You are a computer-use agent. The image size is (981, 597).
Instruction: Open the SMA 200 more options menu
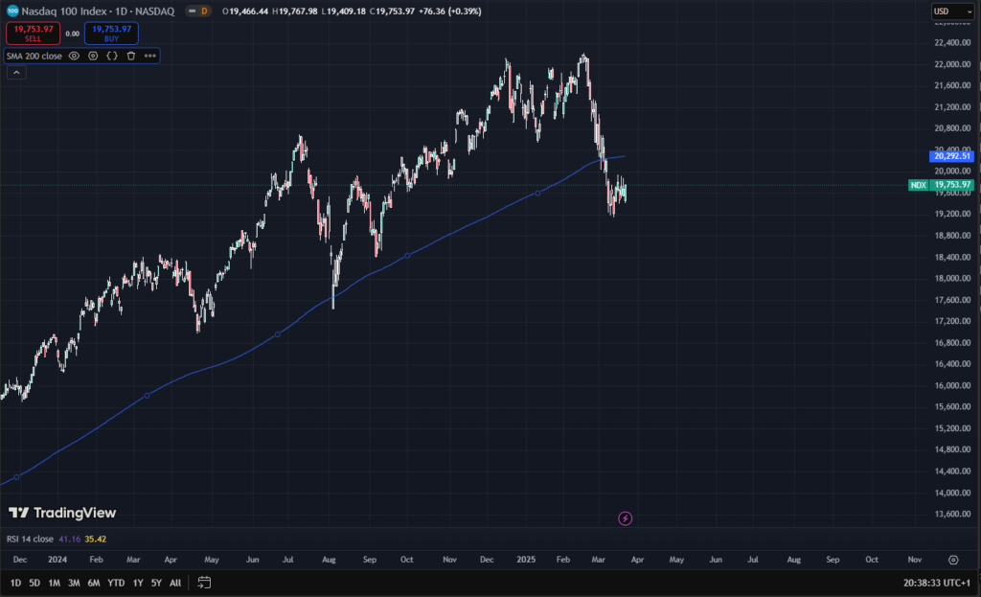pos(150,56)
